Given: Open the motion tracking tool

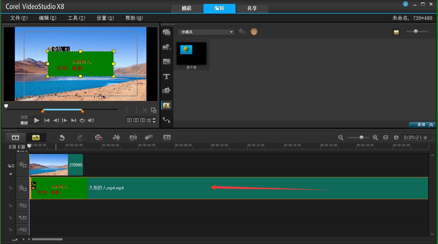Looking at the screenshot, I should point(149,138).
